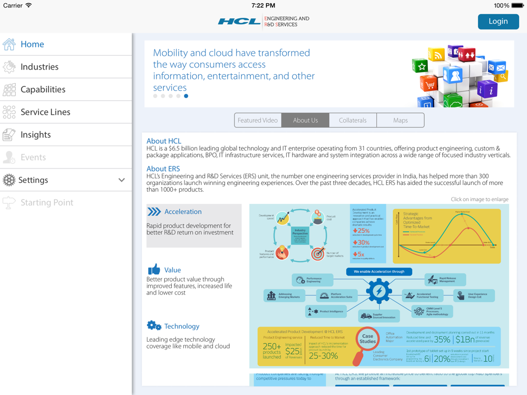Tap the About HCL heading
Image resolution: width=527 pixels, height=395 pixels.
tap(164, 141)
